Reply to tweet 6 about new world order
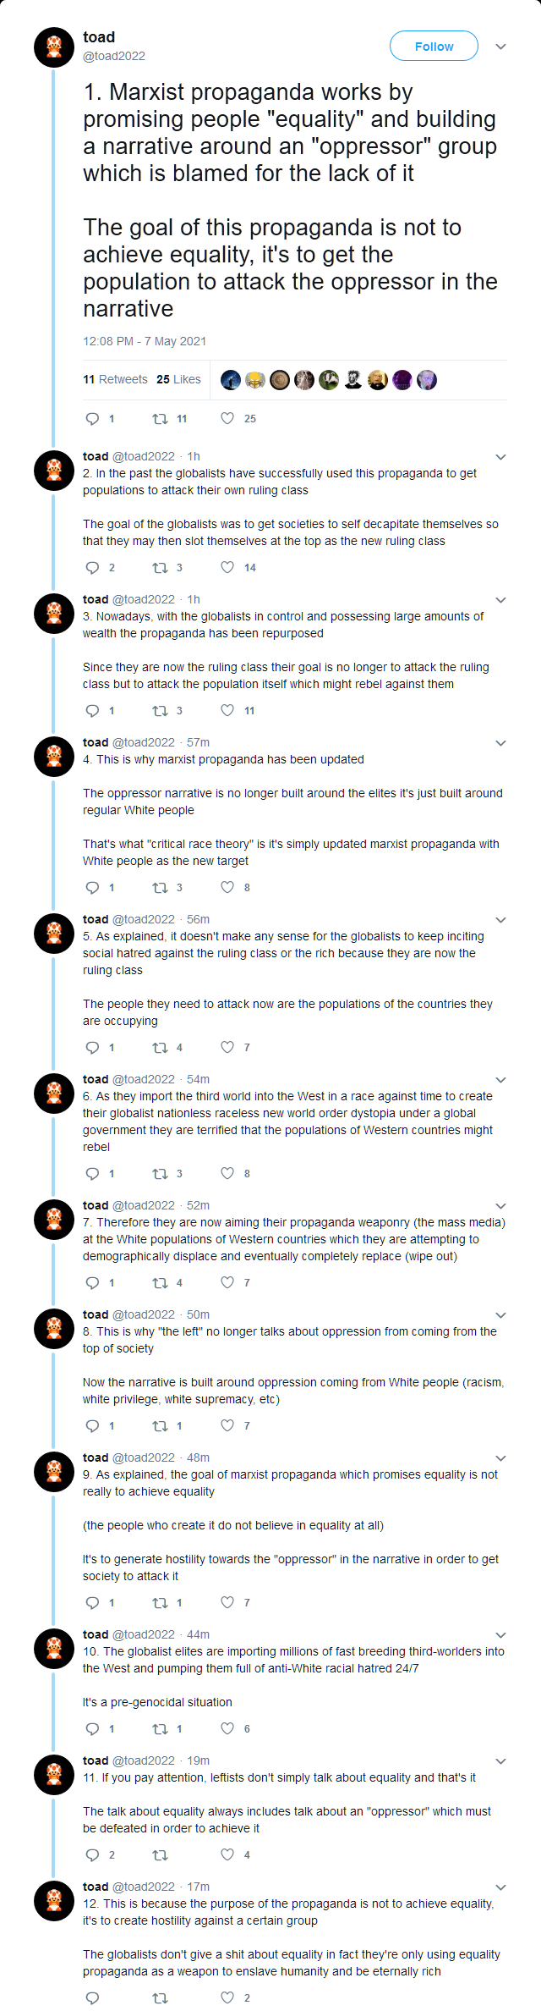Viewport: 541px width, 2011px height. (x=93, y=1173)
